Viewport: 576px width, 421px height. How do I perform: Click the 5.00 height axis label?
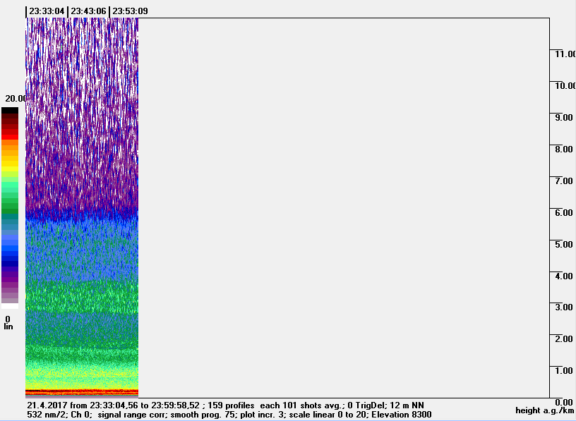pyautogui.click(x=564, y=244)
